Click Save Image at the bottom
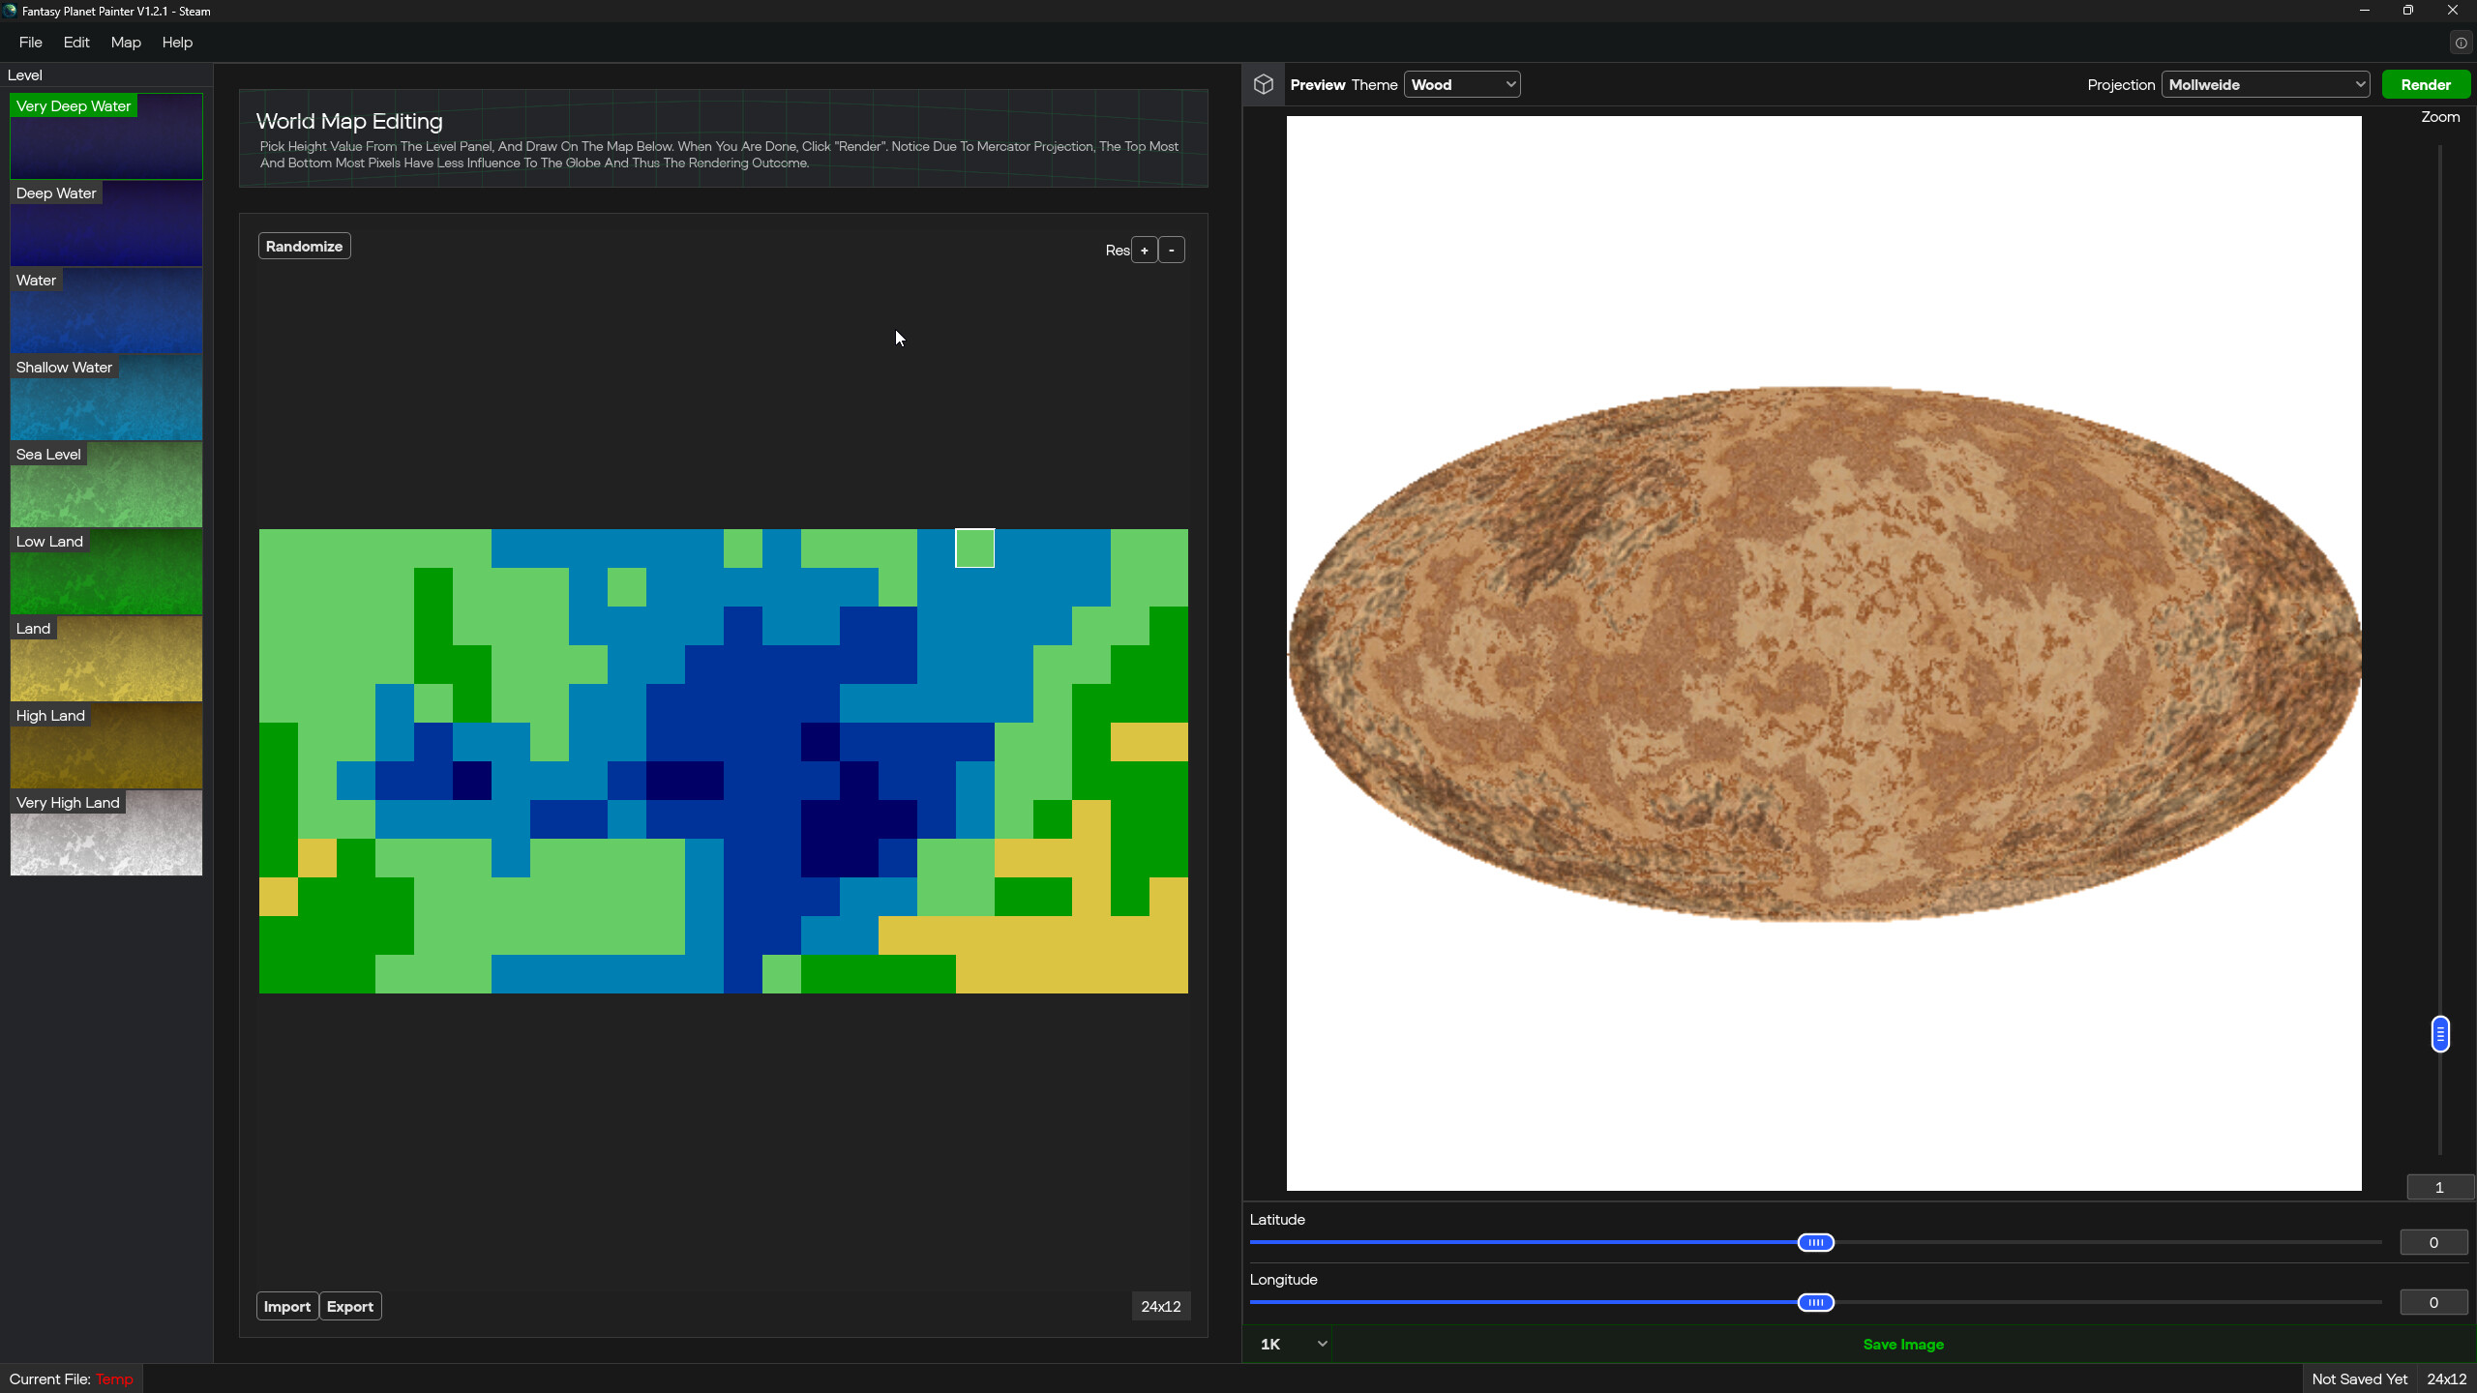Image resolution: width=2477 pixels, height=1393 pixels. click(x=1902, y=1344)
